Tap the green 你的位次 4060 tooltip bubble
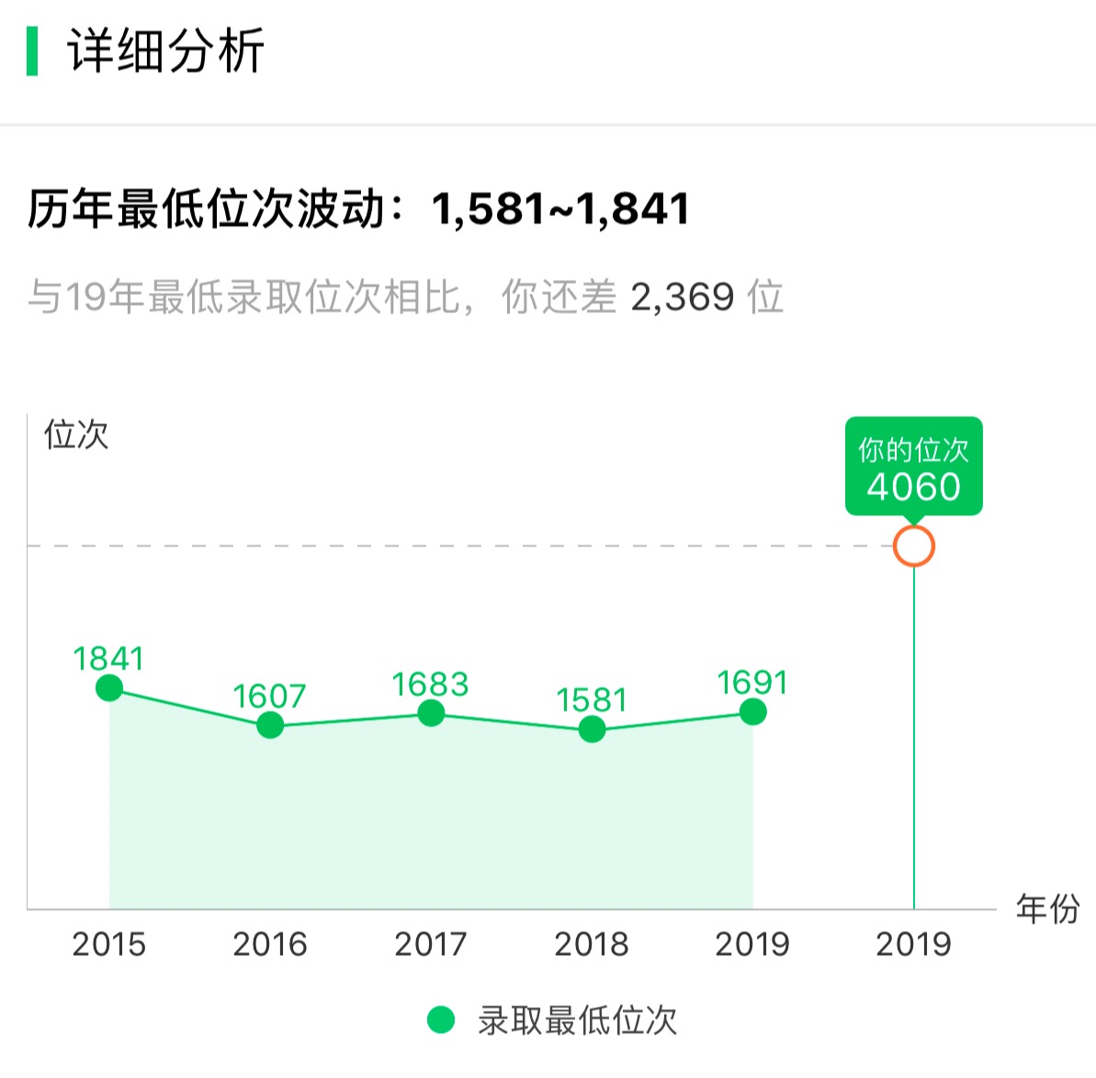The height and width of the screenshot is (1078, 1096). pos(913,467)
